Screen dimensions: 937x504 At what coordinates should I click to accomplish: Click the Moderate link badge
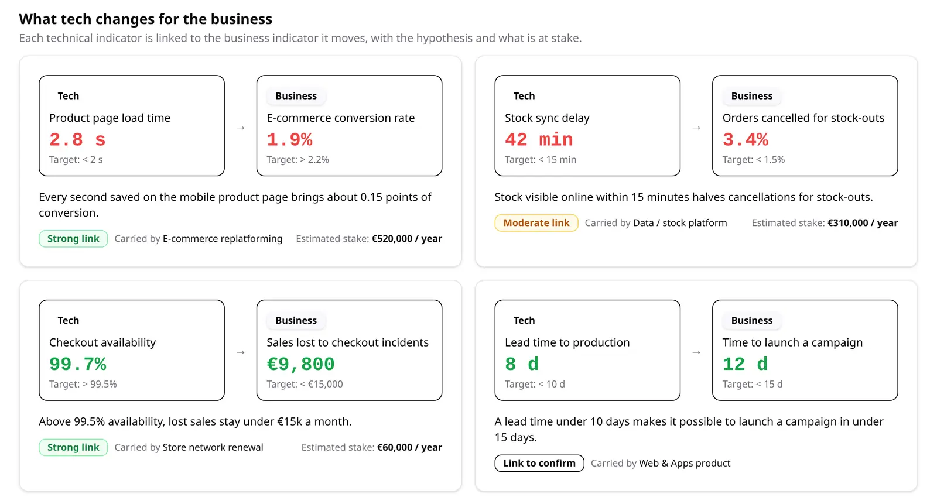[536, 223]
